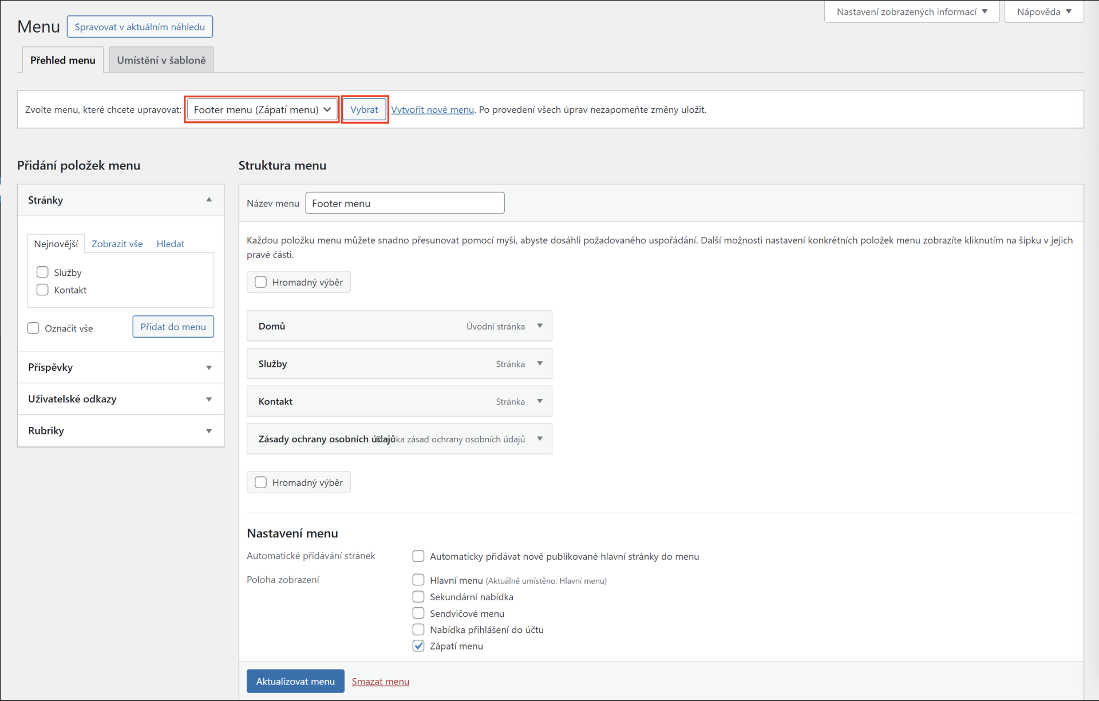Image resolution: width=1099 pixels, height=701 pixels.
Task: Select the Zobrazit vše tab
Action: [117, 243]
